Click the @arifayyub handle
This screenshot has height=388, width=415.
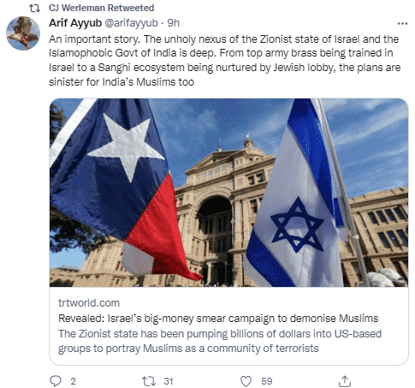[131, 23]
